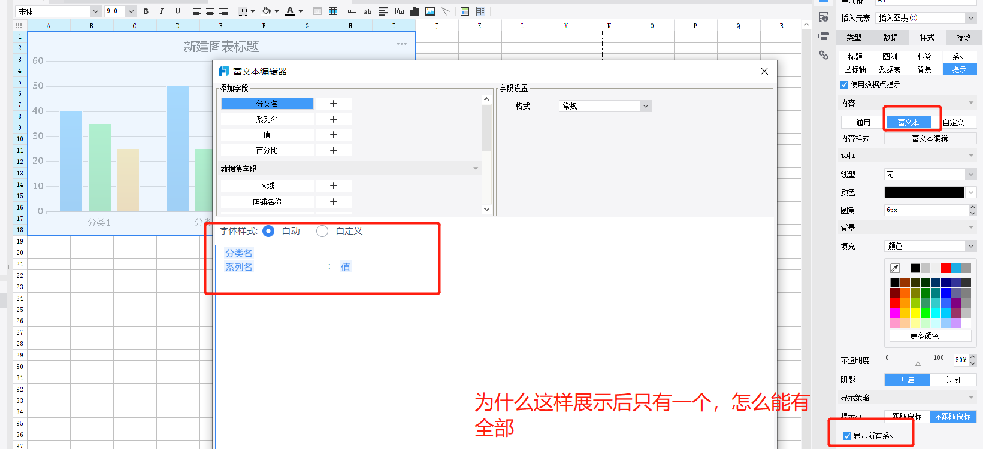
Task: Select 不跟随鼠标 tooltip option
Action: tap(953, 417)
